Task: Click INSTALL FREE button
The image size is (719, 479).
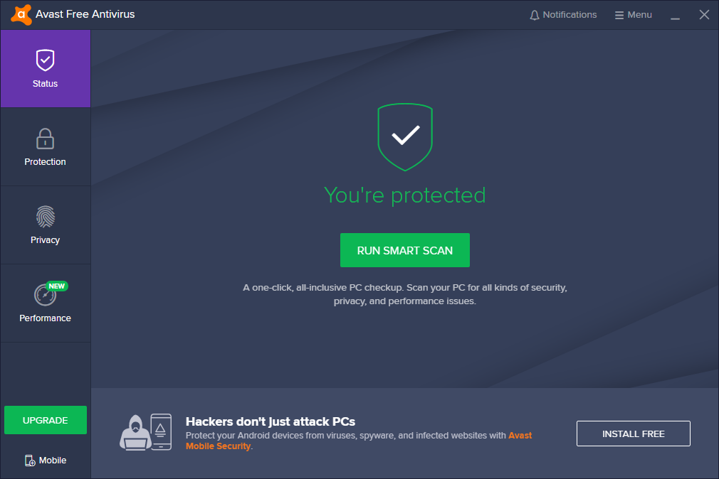Action: coord(634,434)
